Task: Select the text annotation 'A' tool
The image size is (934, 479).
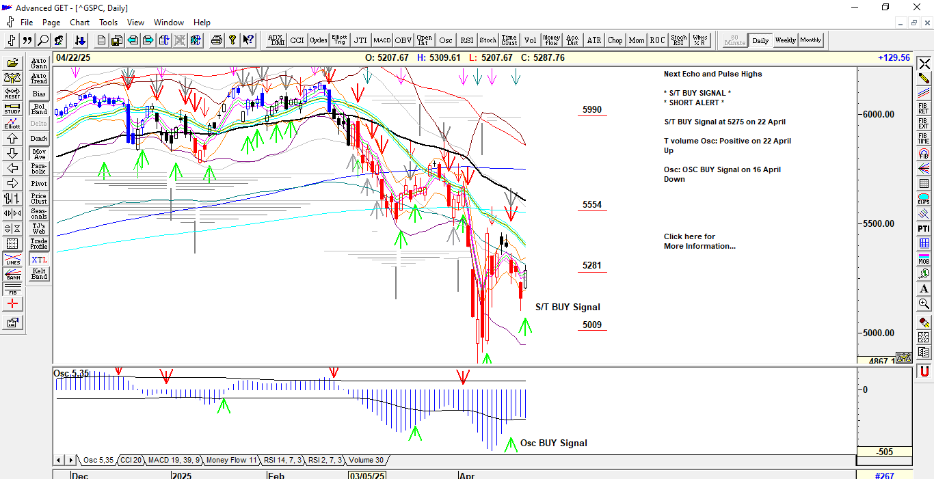Action: tap(924, 288)
